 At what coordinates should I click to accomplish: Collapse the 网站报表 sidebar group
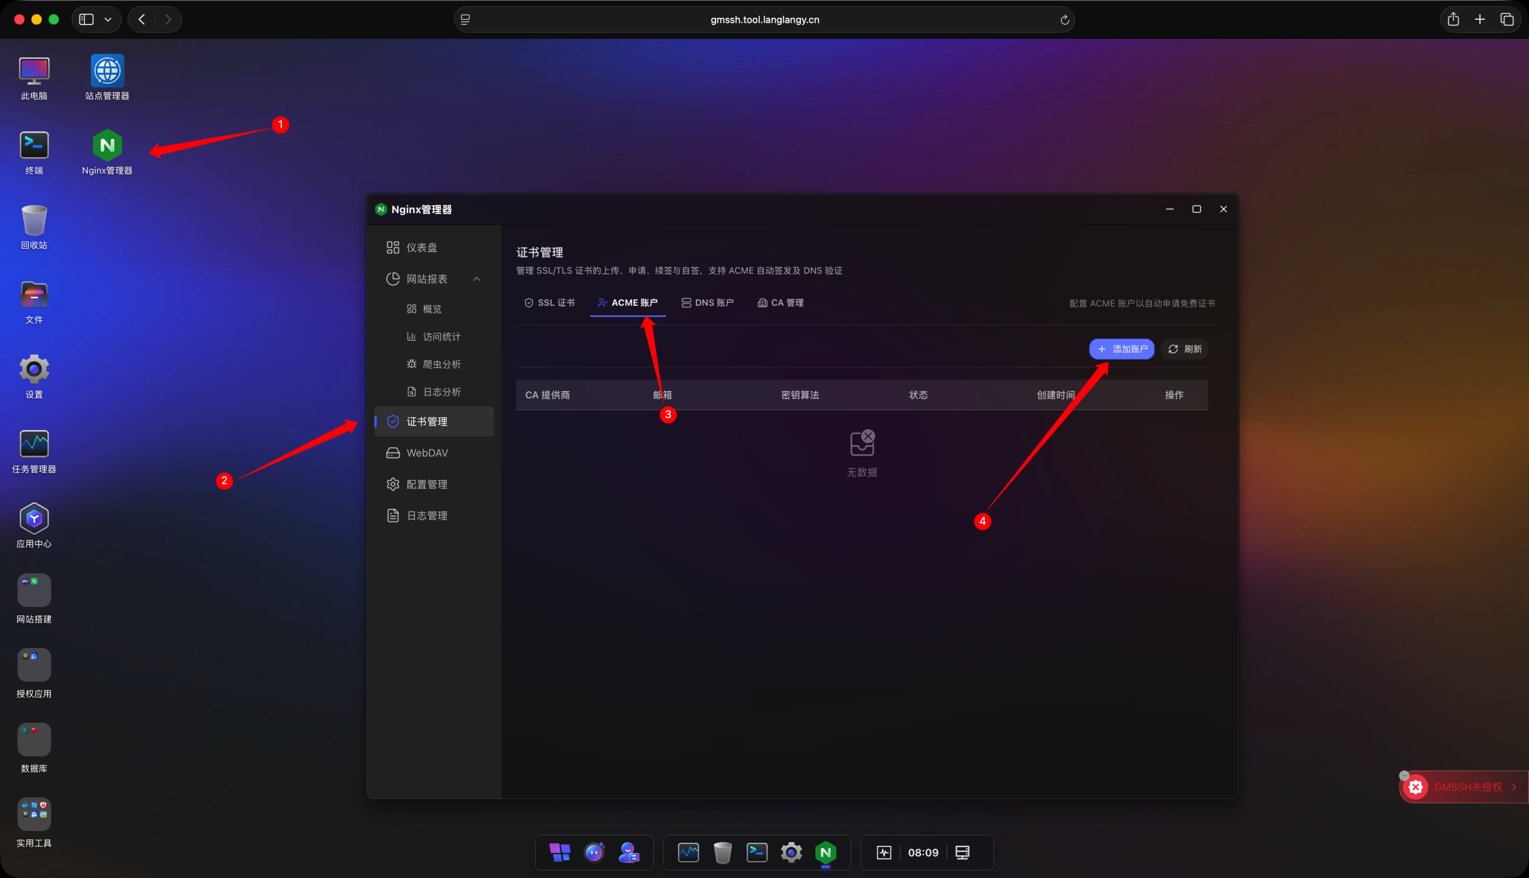(477, 279)
